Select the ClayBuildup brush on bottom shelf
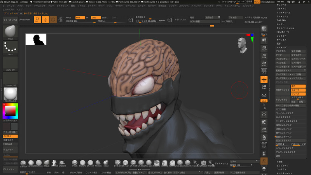This screenshot has width=311, height=175. (x=31, y=163)
